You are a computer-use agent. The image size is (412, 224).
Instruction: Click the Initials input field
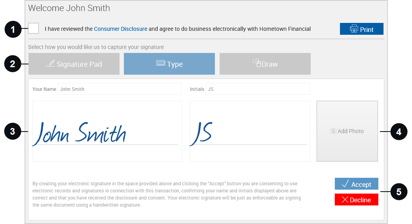pos(258,89)
